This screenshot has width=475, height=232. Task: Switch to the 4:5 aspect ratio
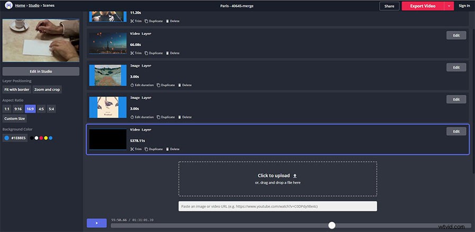[41, 109]
